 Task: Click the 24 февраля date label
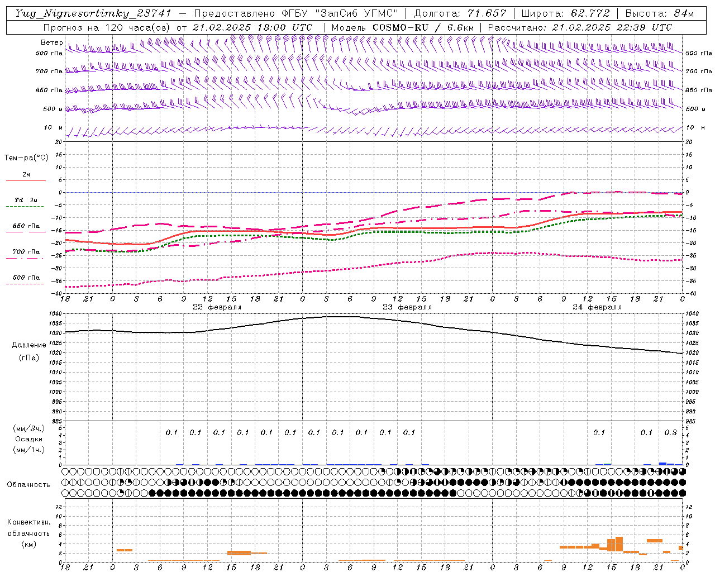coord(597,307)
